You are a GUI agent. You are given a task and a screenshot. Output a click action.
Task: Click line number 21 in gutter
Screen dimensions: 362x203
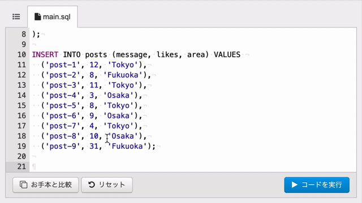[x=21, y=166]
